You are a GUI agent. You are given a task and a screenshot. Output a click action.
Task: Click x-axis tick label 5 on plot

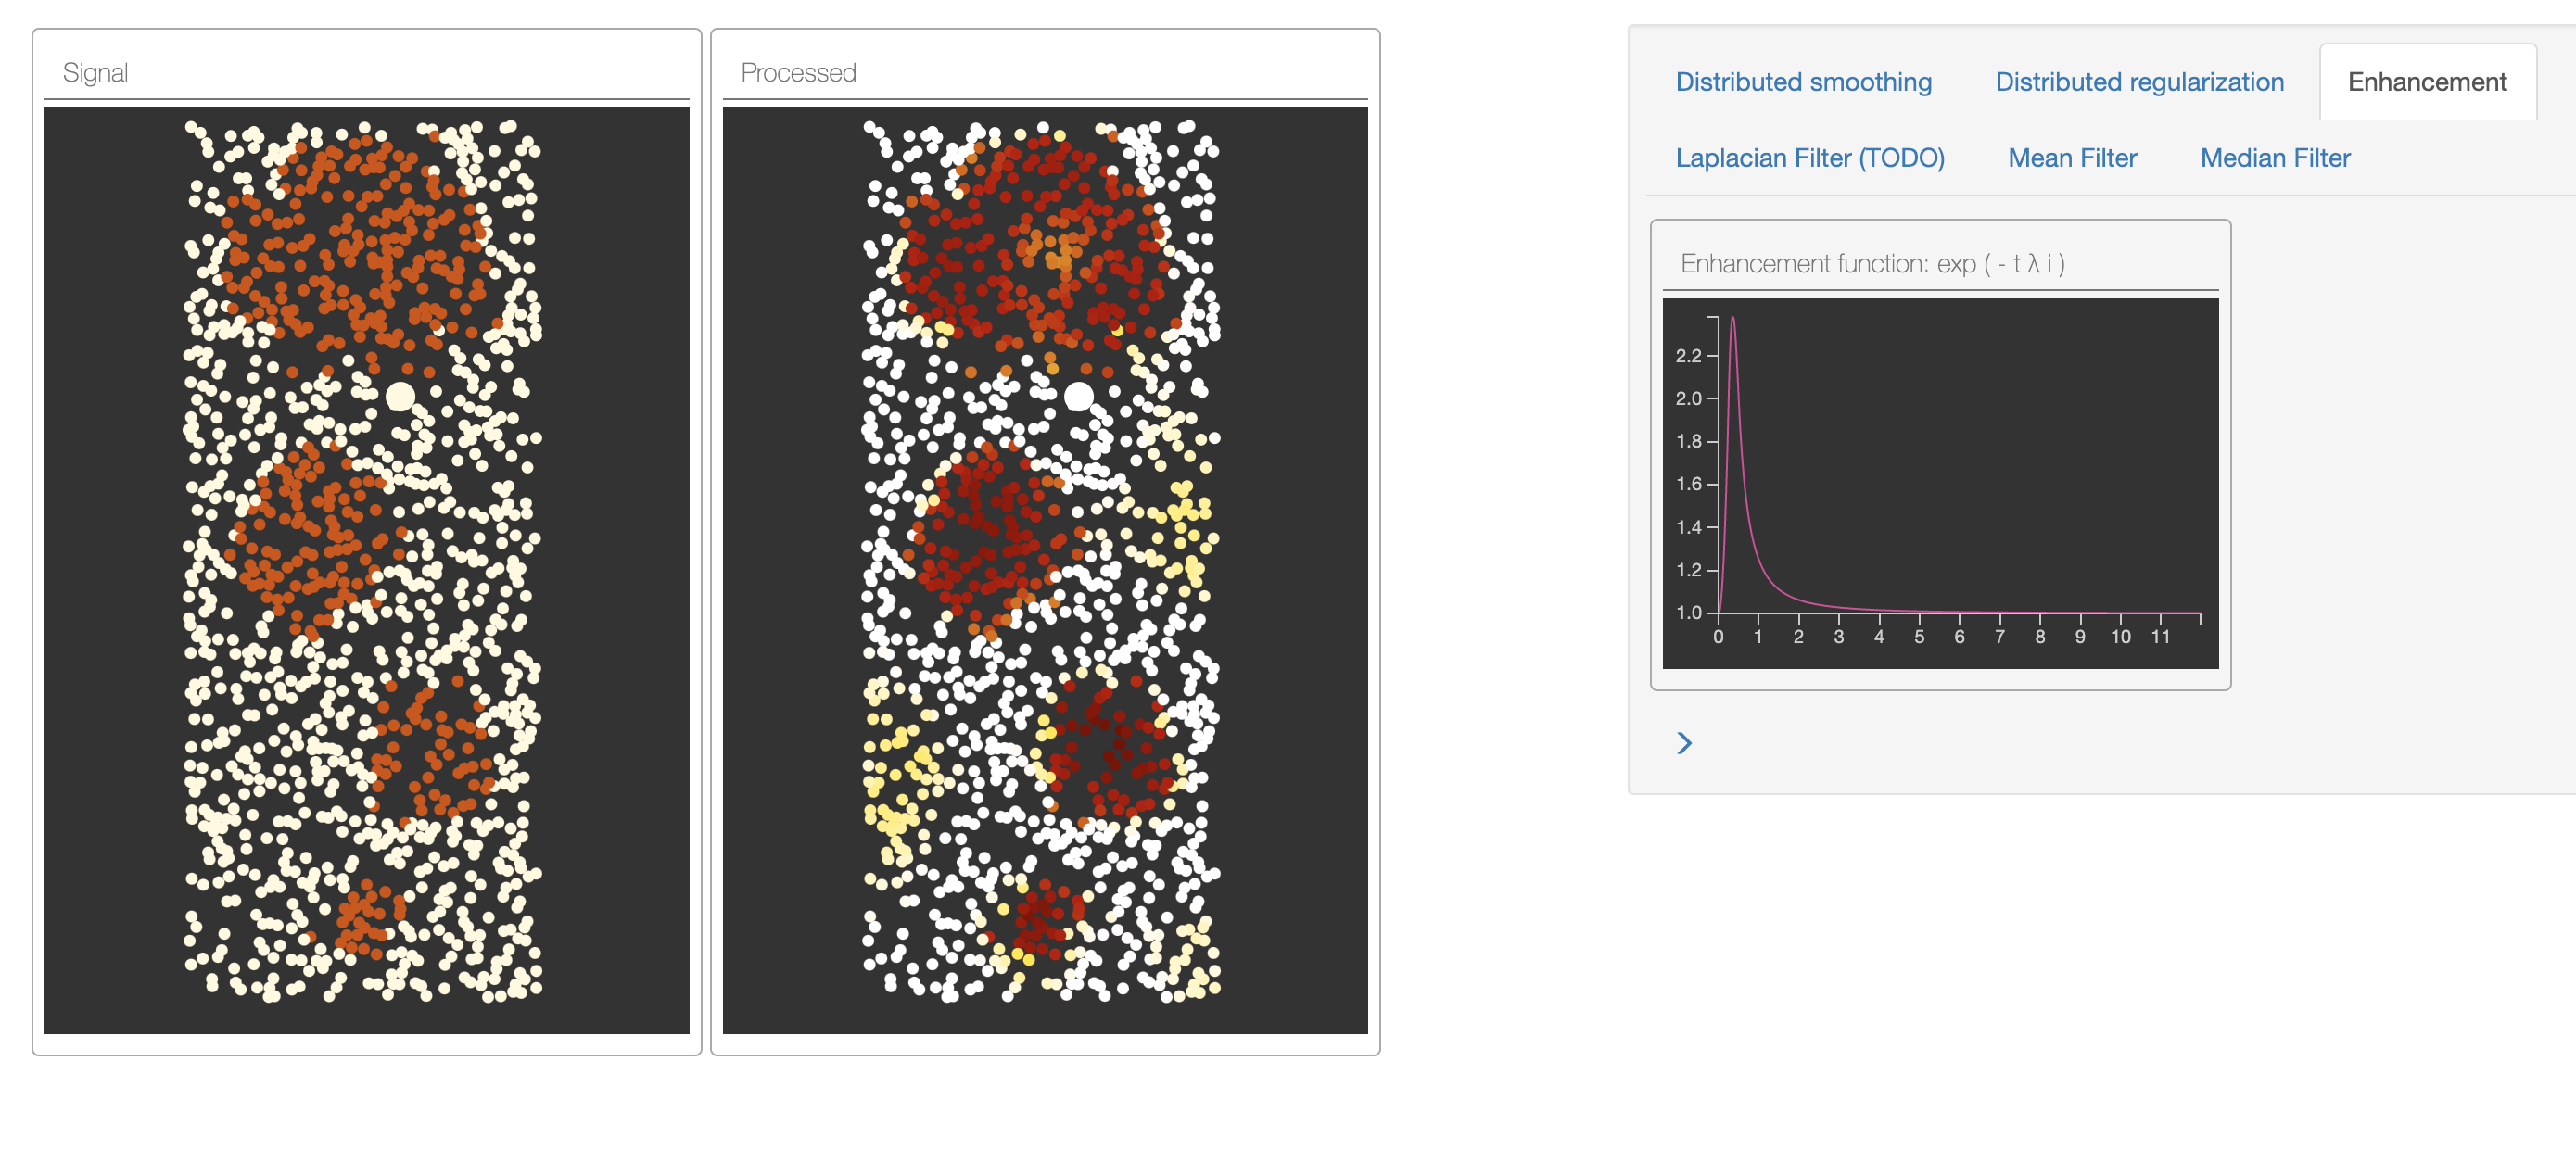1919,637
